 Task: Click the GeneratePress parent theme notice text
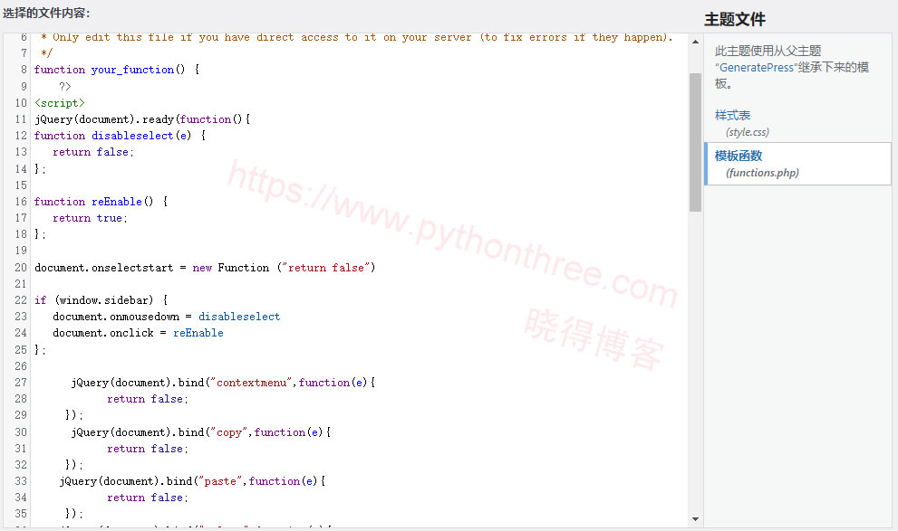click(x=791, y=67)
